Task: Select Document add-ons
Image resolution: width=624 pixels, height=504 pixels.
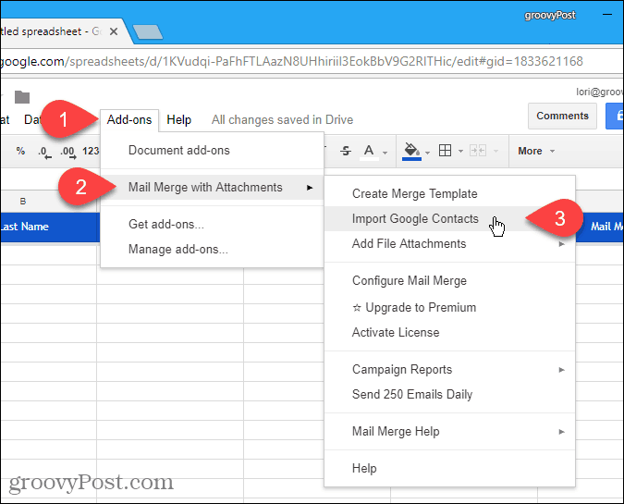Action: click(x=212, y=151)
